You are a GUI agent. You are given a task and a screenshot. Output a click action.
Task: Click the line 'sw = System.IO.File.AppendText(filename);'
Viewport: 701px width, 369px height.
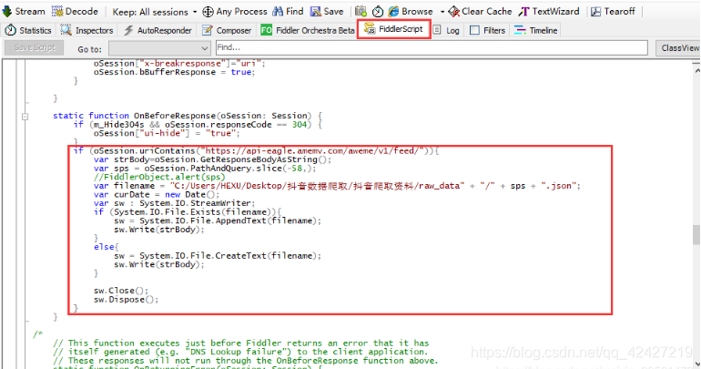click(x=218, y=221)
